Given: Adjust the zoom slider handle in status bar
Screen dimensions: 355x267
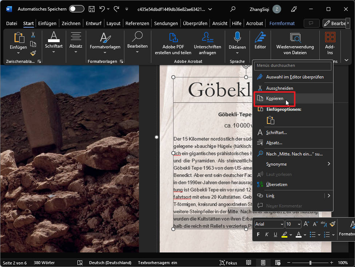Looking at the screenshot, I should coord(310,263).
